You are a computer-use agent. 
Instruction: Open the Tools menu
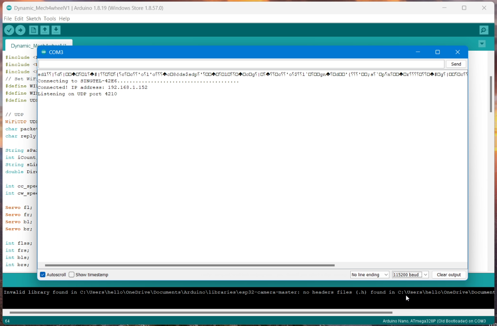[x=50, y=19]
